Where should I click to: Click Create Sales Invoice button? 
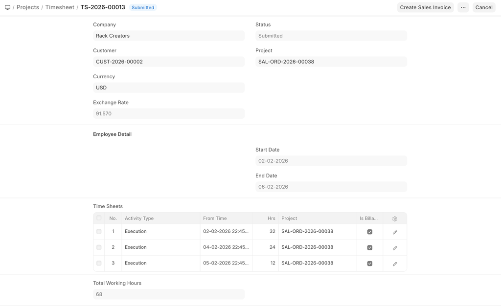tap(425, 7)
